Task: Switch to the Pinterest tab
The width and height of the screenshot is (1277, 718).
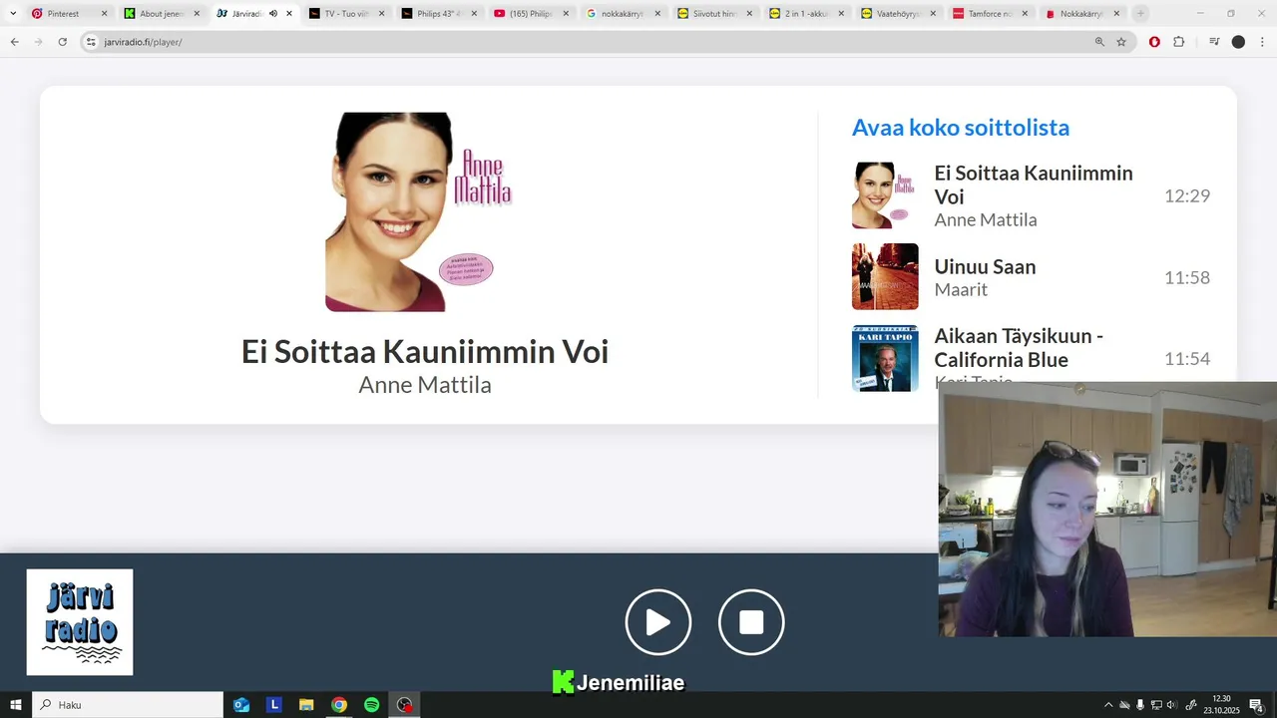Action: (68, 14)
